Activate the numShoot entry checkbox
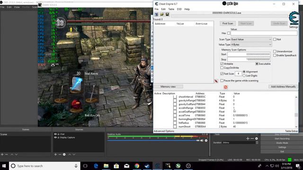 tap(175, 127)
